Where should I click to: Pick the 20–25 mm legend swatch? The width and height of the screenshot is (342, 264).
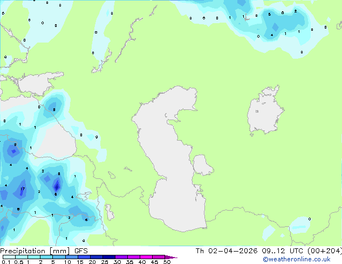point(97,257)
